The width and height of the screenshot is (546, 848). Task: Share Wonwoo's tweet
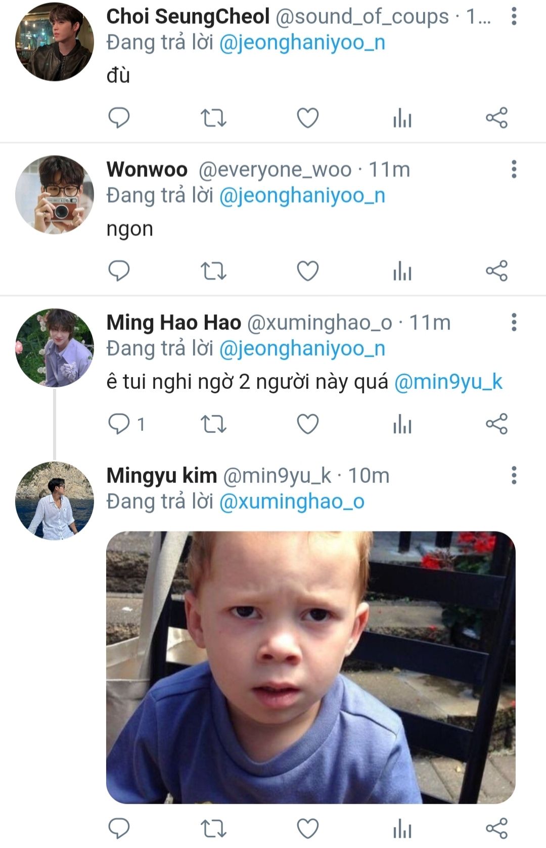point(496,271)
